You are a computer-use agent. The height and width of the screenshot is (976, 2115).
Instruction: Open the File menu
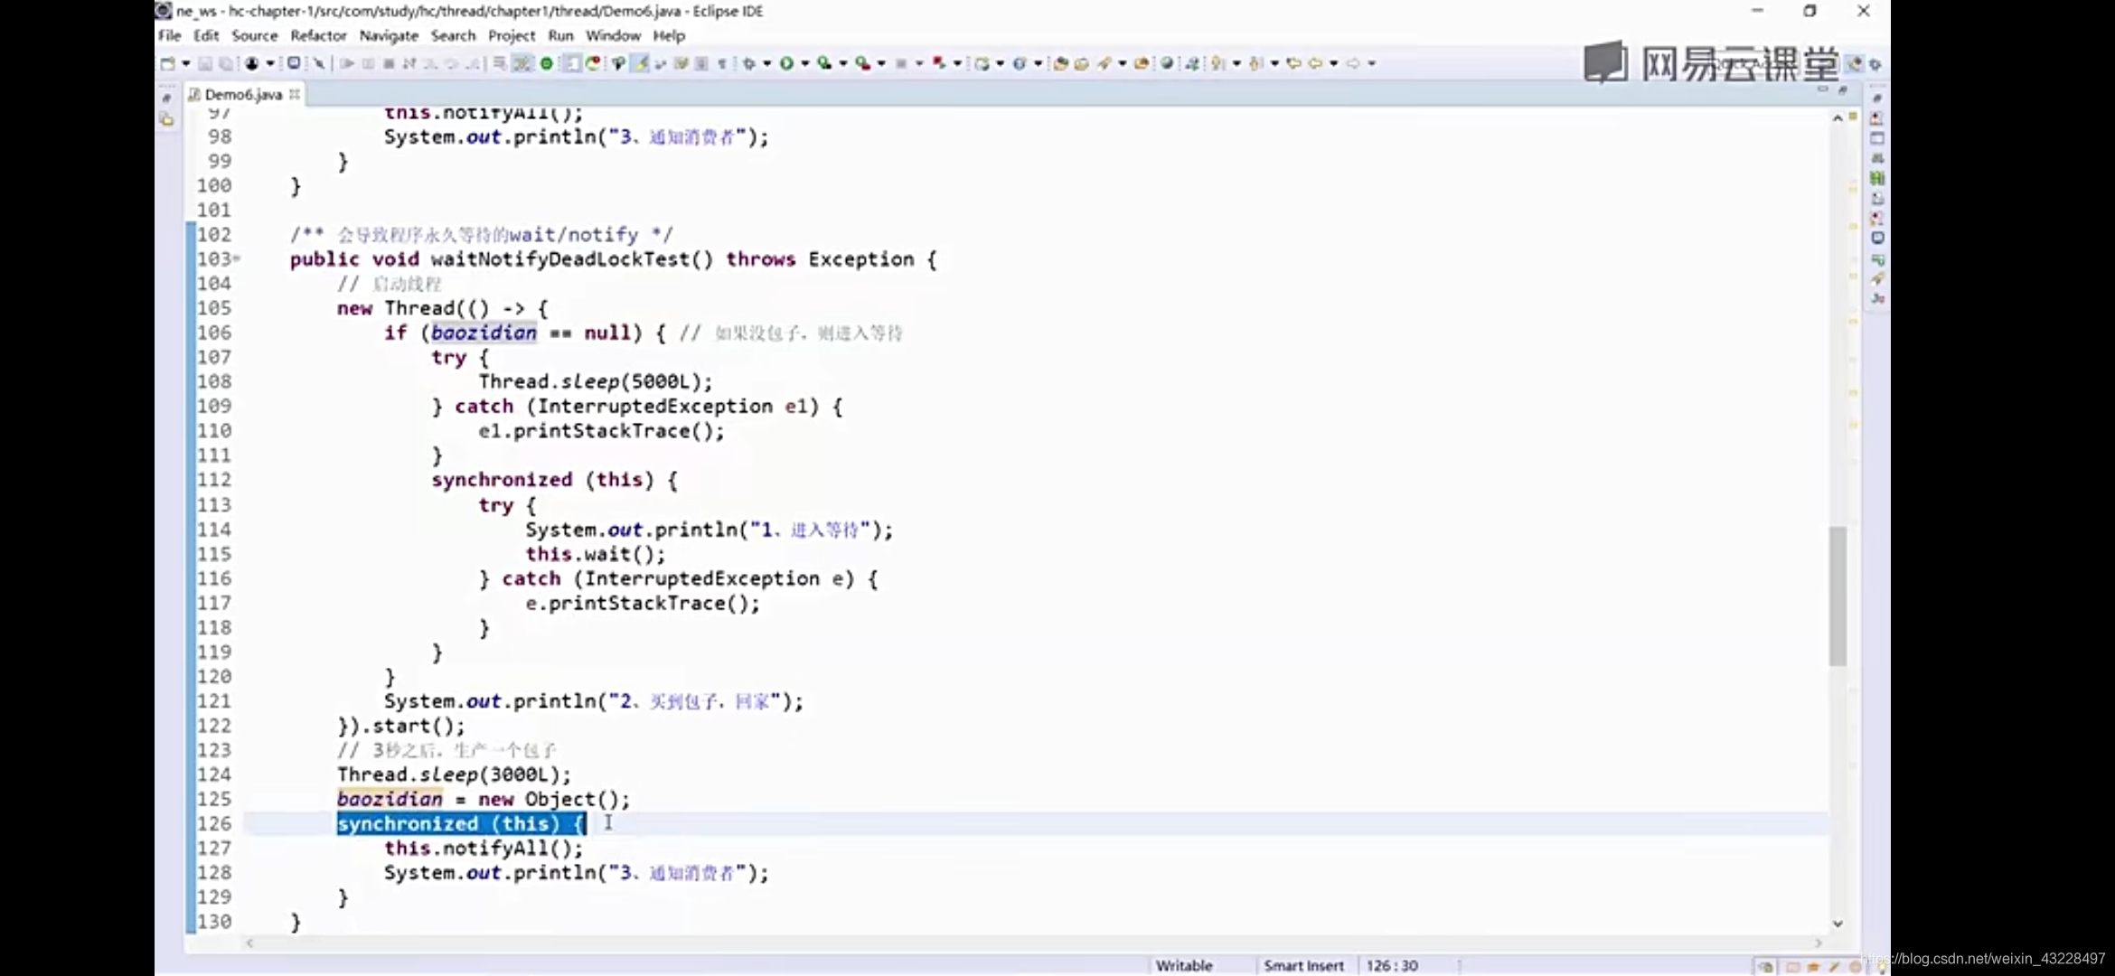(169, 35)
